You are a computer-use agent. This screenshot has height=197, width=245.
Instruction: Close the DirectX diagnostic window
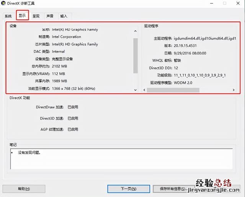(x=238, y=3)
